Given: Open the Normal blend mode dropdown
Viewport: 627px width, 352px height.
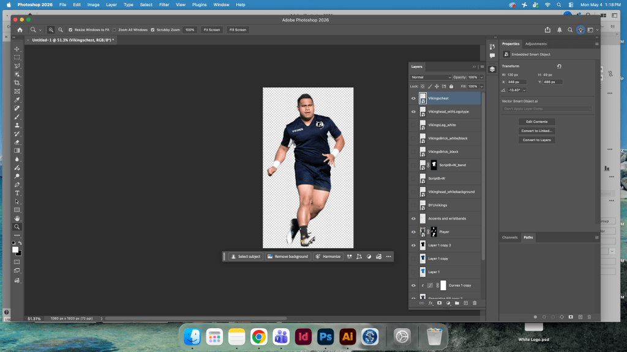Looking at the screenshot, I should (430, 77).
